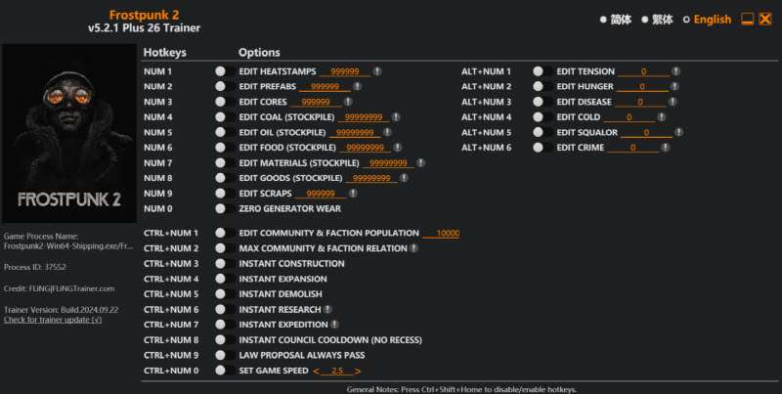The image size is (782, 394).
Task: Open the Check for trainer update link
Action: point(53,320)
